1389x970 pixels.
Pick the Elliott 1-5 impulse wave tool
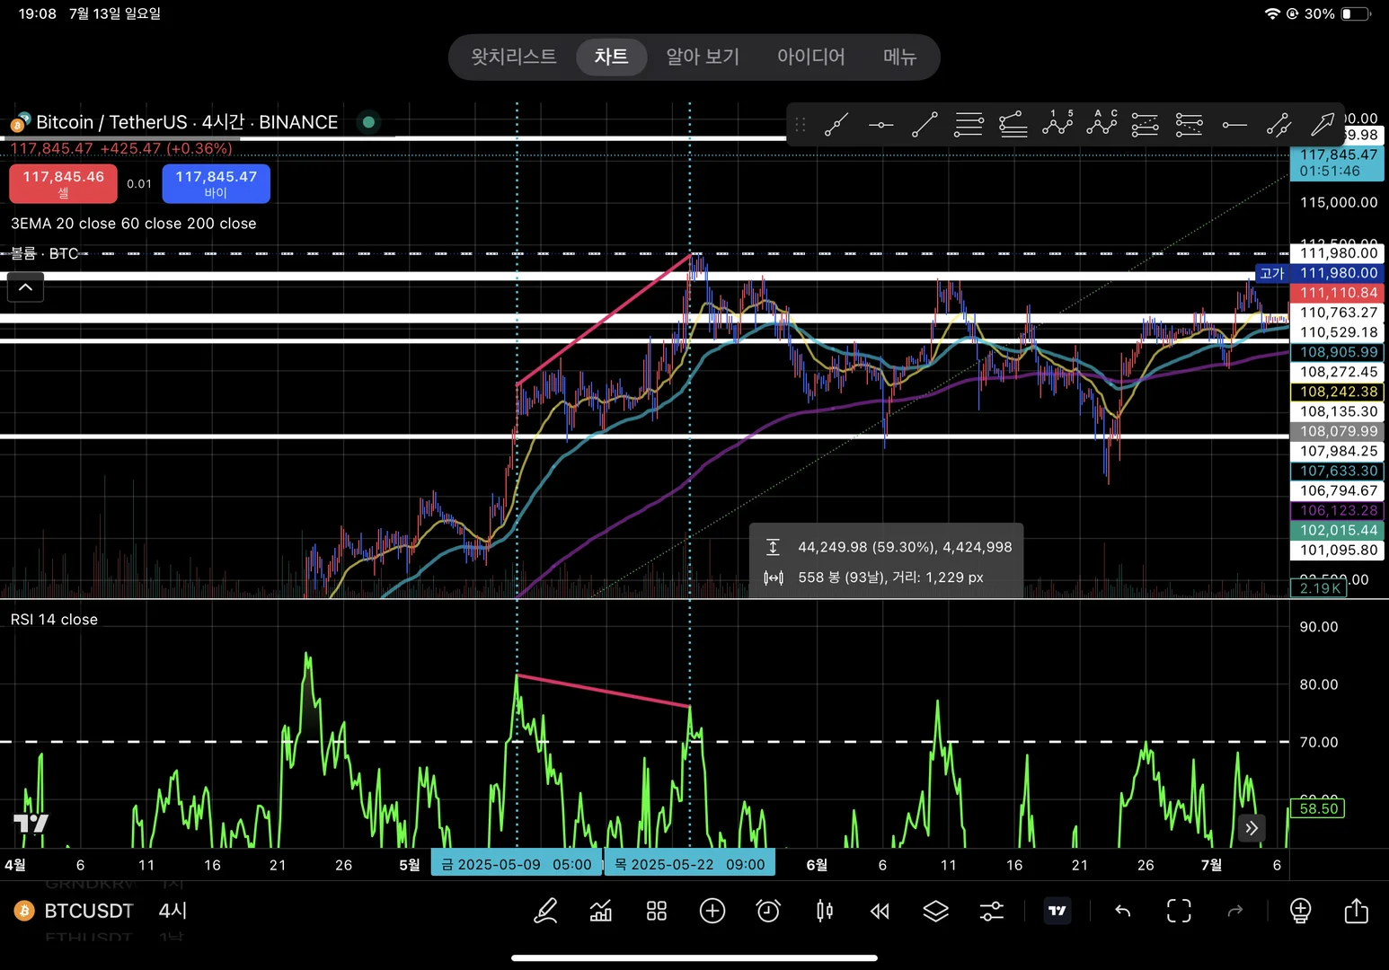pos(1057,124)
